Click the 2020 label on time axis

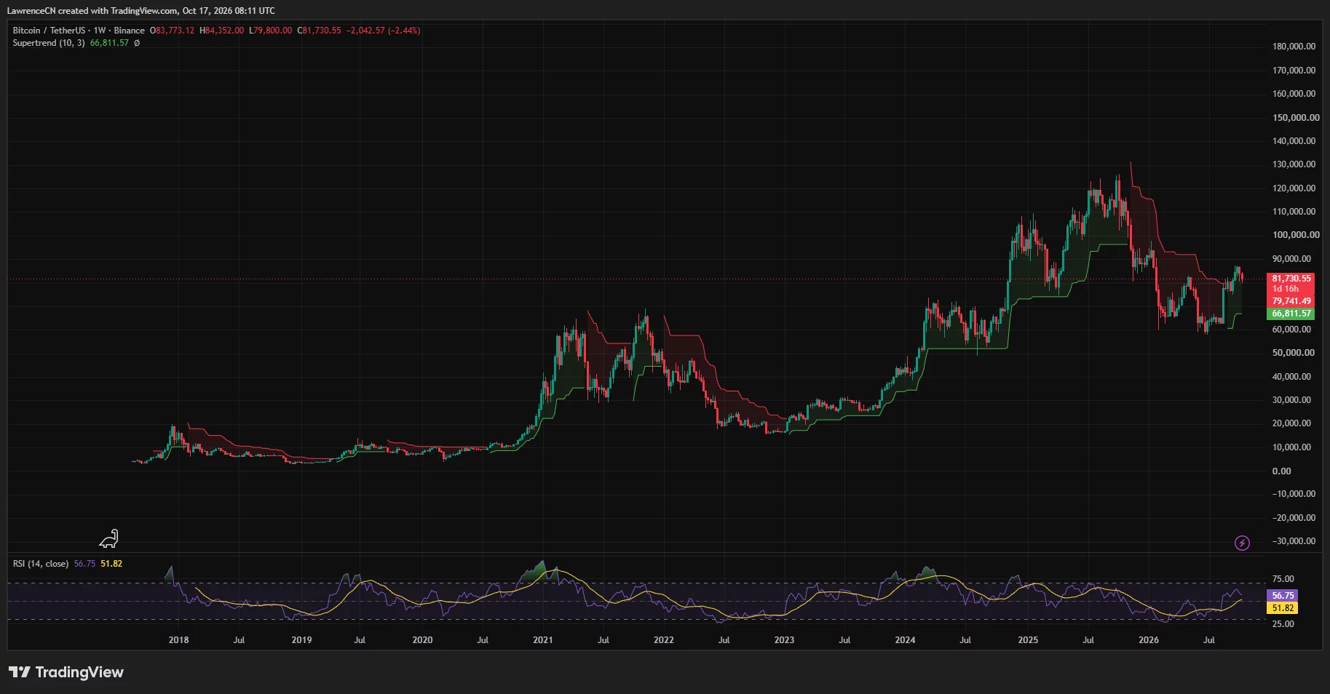pyautogui.click(x=422, y=640)
